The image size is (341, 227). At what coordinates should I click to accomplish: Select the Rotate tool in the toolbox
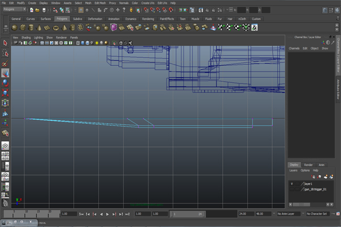5,83
